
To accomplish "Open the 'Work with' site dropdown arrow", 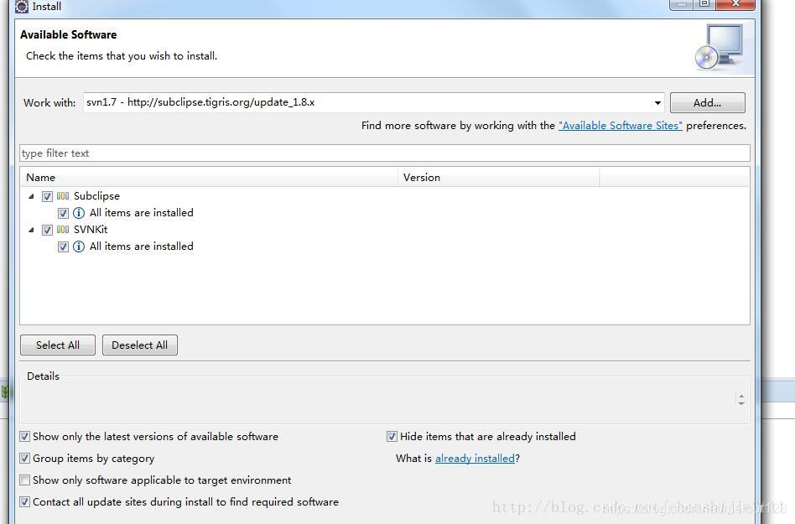I will [657, 103].
